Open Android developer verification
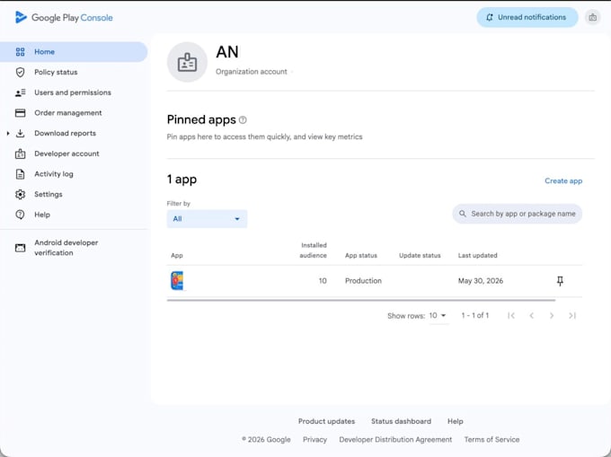This screenshot has width=611, height=457. point(66,248)
